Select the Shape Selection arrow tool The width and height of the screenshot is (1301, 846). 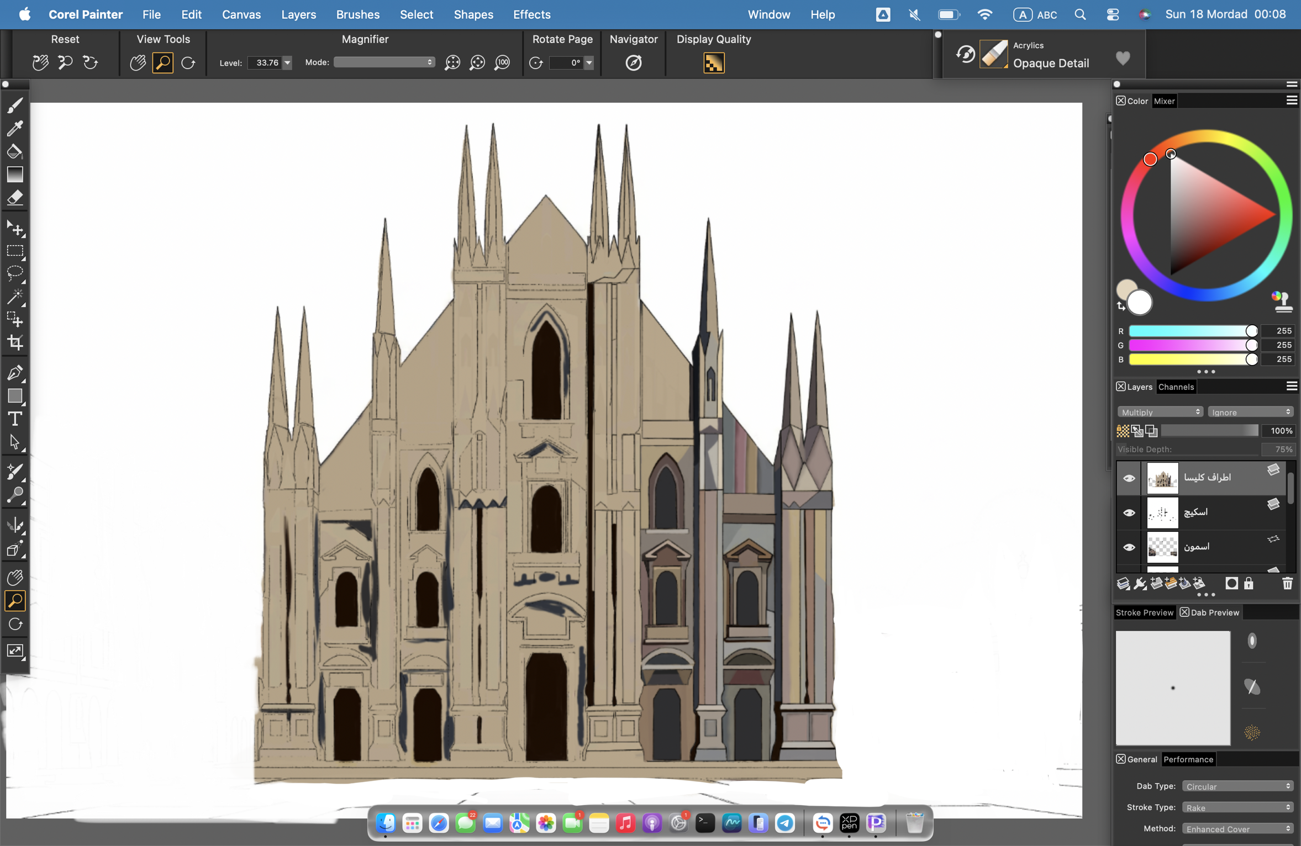pos(15,443)
